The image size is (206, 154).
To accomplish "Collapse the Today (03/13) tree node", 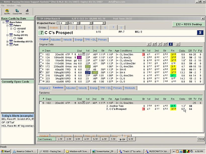I will click(7, 35).
